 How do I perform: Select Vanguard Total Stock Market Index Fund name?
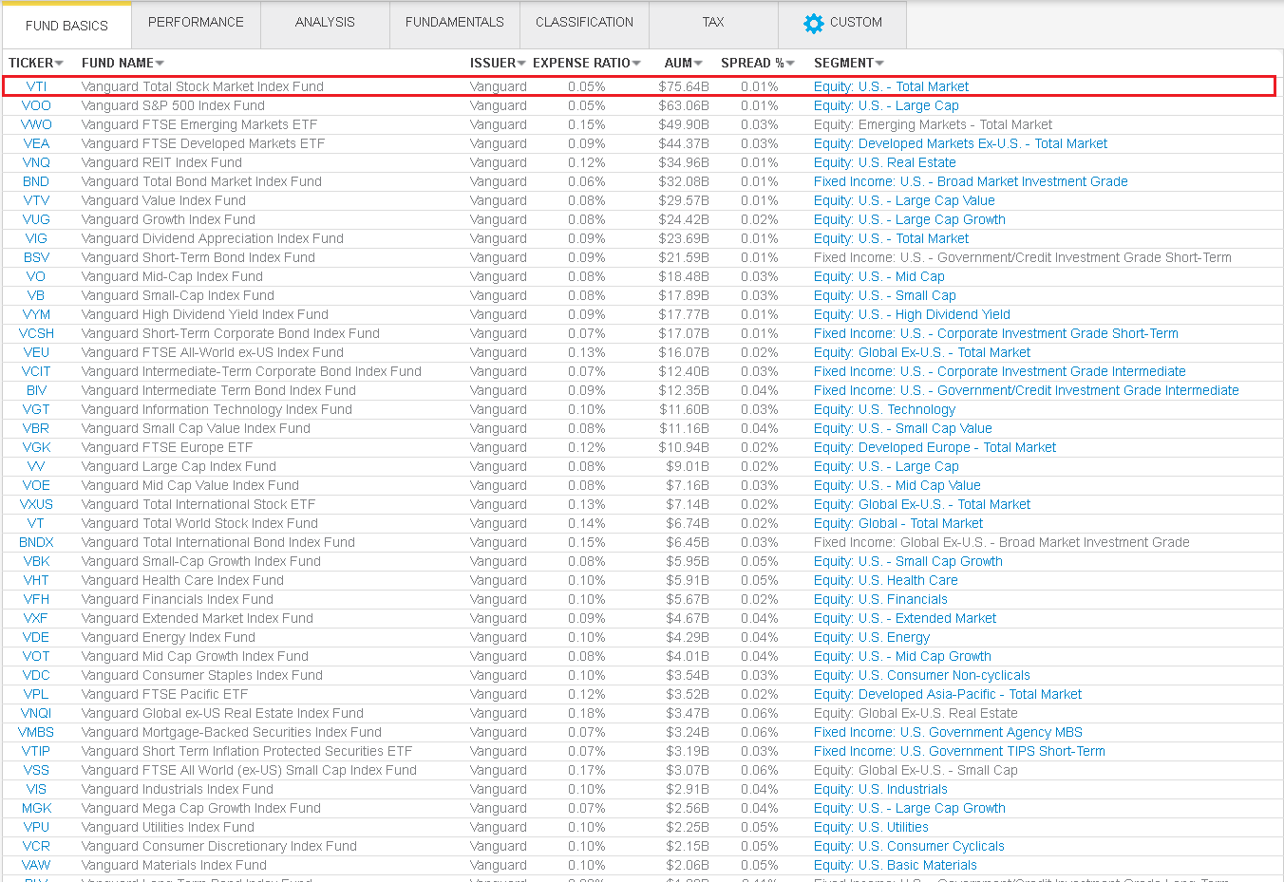coord(202,86)
